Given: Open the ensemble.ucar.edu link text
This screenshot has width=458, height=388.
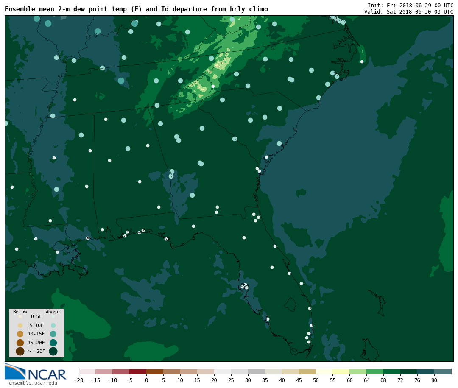Looking at the screenshot, I should click(x=33, y=383).
